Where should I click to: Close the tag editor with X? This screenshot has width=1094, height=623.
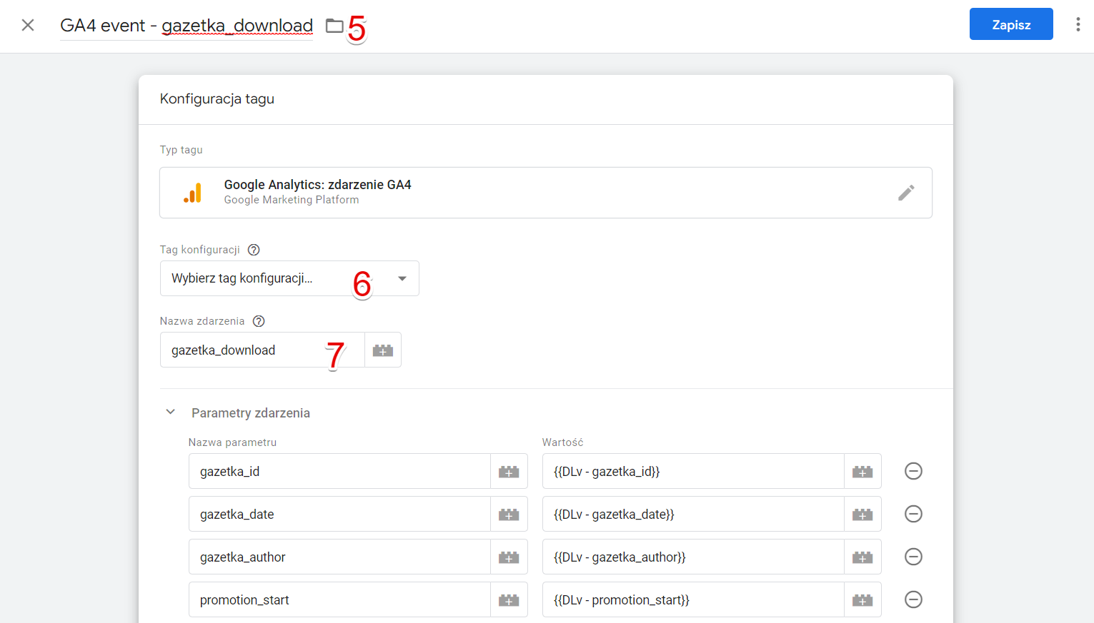(x=28, y=25)
